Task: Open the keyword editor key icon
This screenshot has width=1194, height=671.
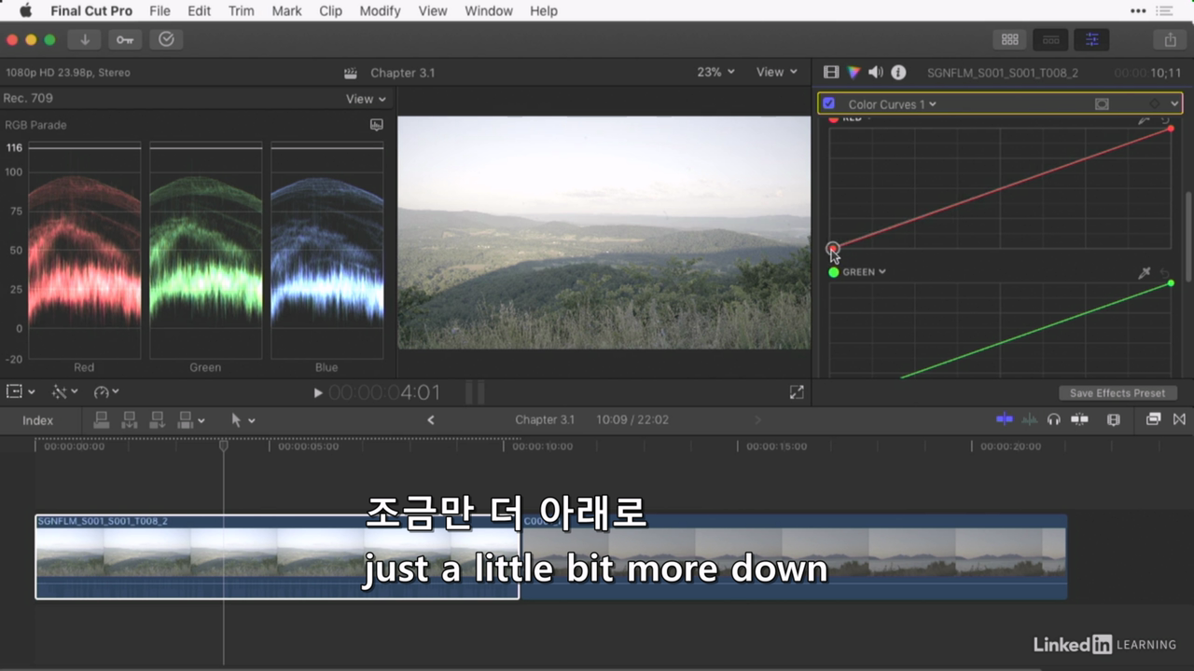Action: click(125, 40)
